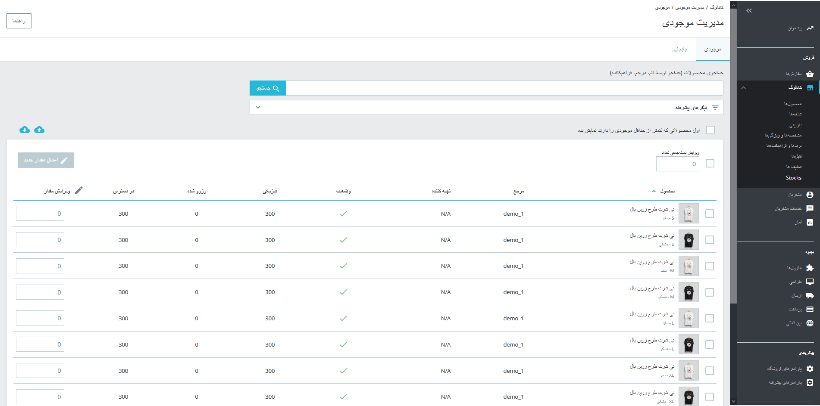The image size is (820, 406).
Task: Toggle show low-stock products first checkbox
Action: (710, 130)
